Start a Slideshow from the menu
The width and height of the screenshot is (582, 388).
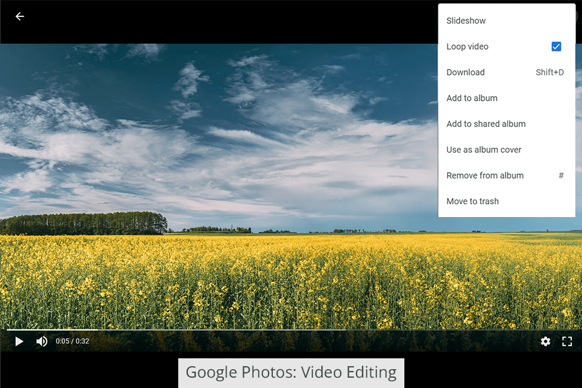(x=507, y=21)
